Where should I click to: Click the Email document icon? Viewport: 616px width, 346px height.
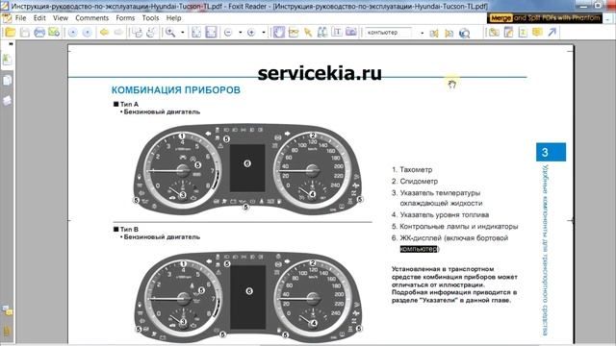[x=54, y=32]
